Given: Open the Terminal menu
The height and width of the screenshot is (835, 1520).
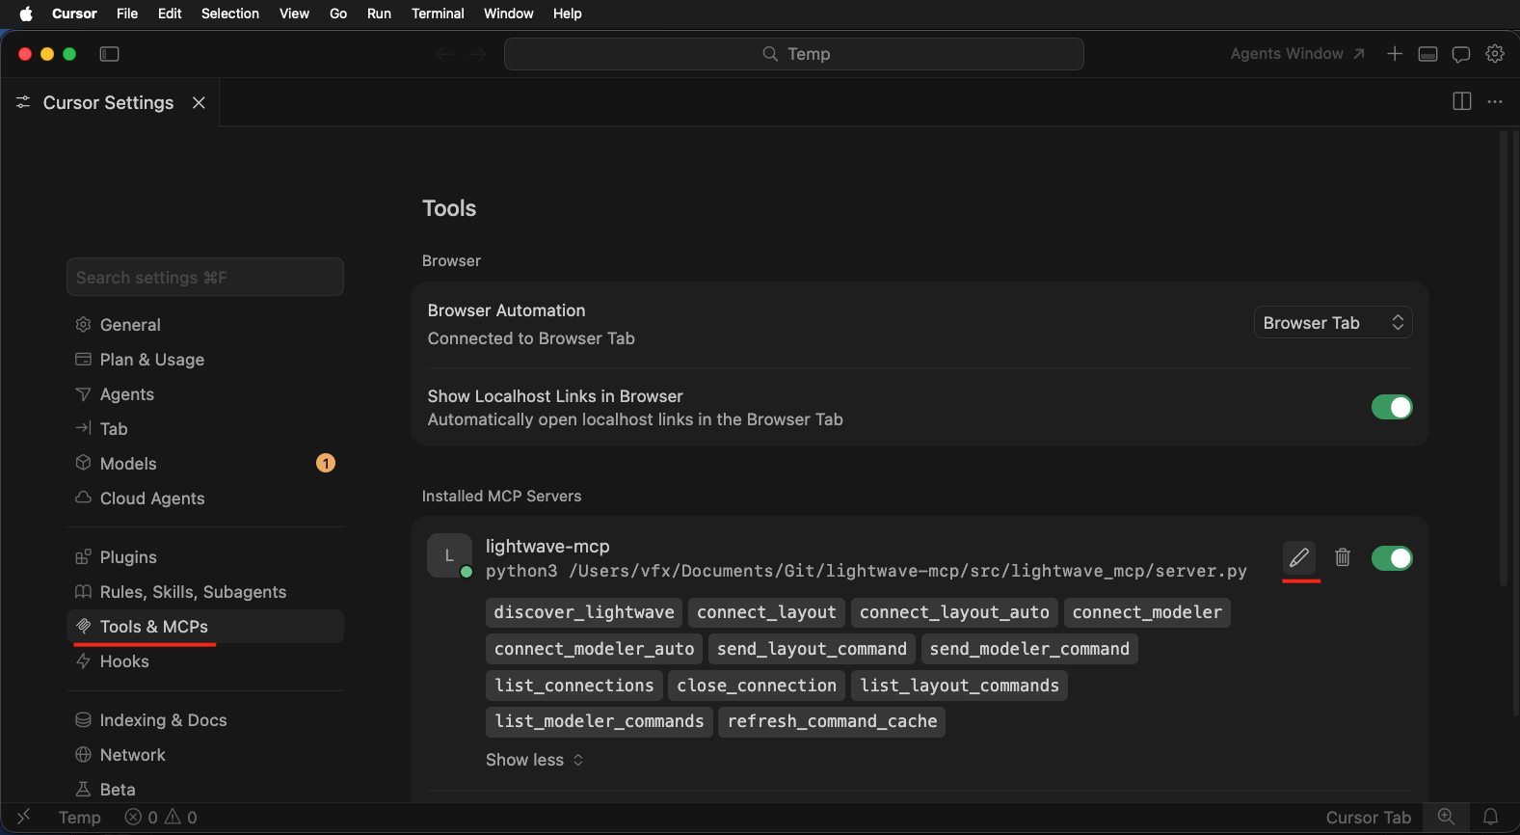Looking at the screenshot, I should tap(438, 13).
